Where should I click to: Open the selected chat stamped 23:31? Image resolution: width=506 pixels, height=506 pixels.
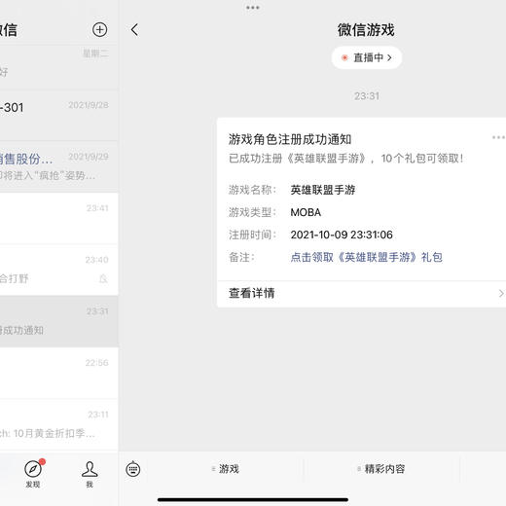pyautogui.click(x=59, y=321)
